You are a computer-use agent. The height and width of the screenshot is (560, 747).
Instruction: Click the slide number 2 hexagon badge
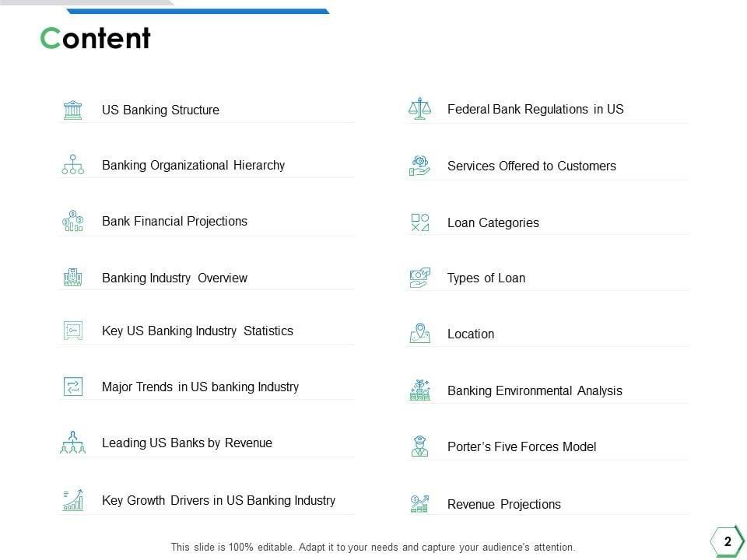point(728,542)
